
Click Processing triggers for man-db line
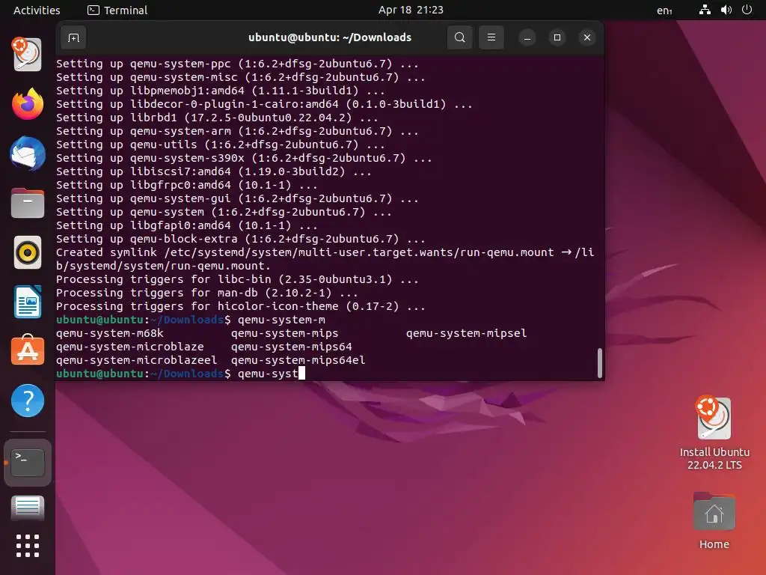[207, 293]
